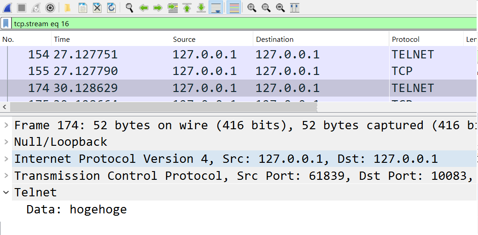Expand the Frame 174 details

6,125
